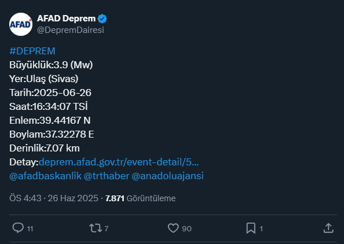Screen dimensions: 344x244
Task: Click the like count 90
Action: pyautogui.click(x=186, y=228)
